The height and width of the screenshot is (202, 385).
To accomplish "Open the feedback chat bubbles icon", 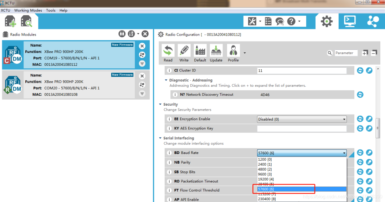I will coord(280,22).
